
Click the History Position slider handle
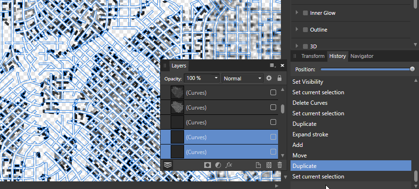[x=412, y=69]
